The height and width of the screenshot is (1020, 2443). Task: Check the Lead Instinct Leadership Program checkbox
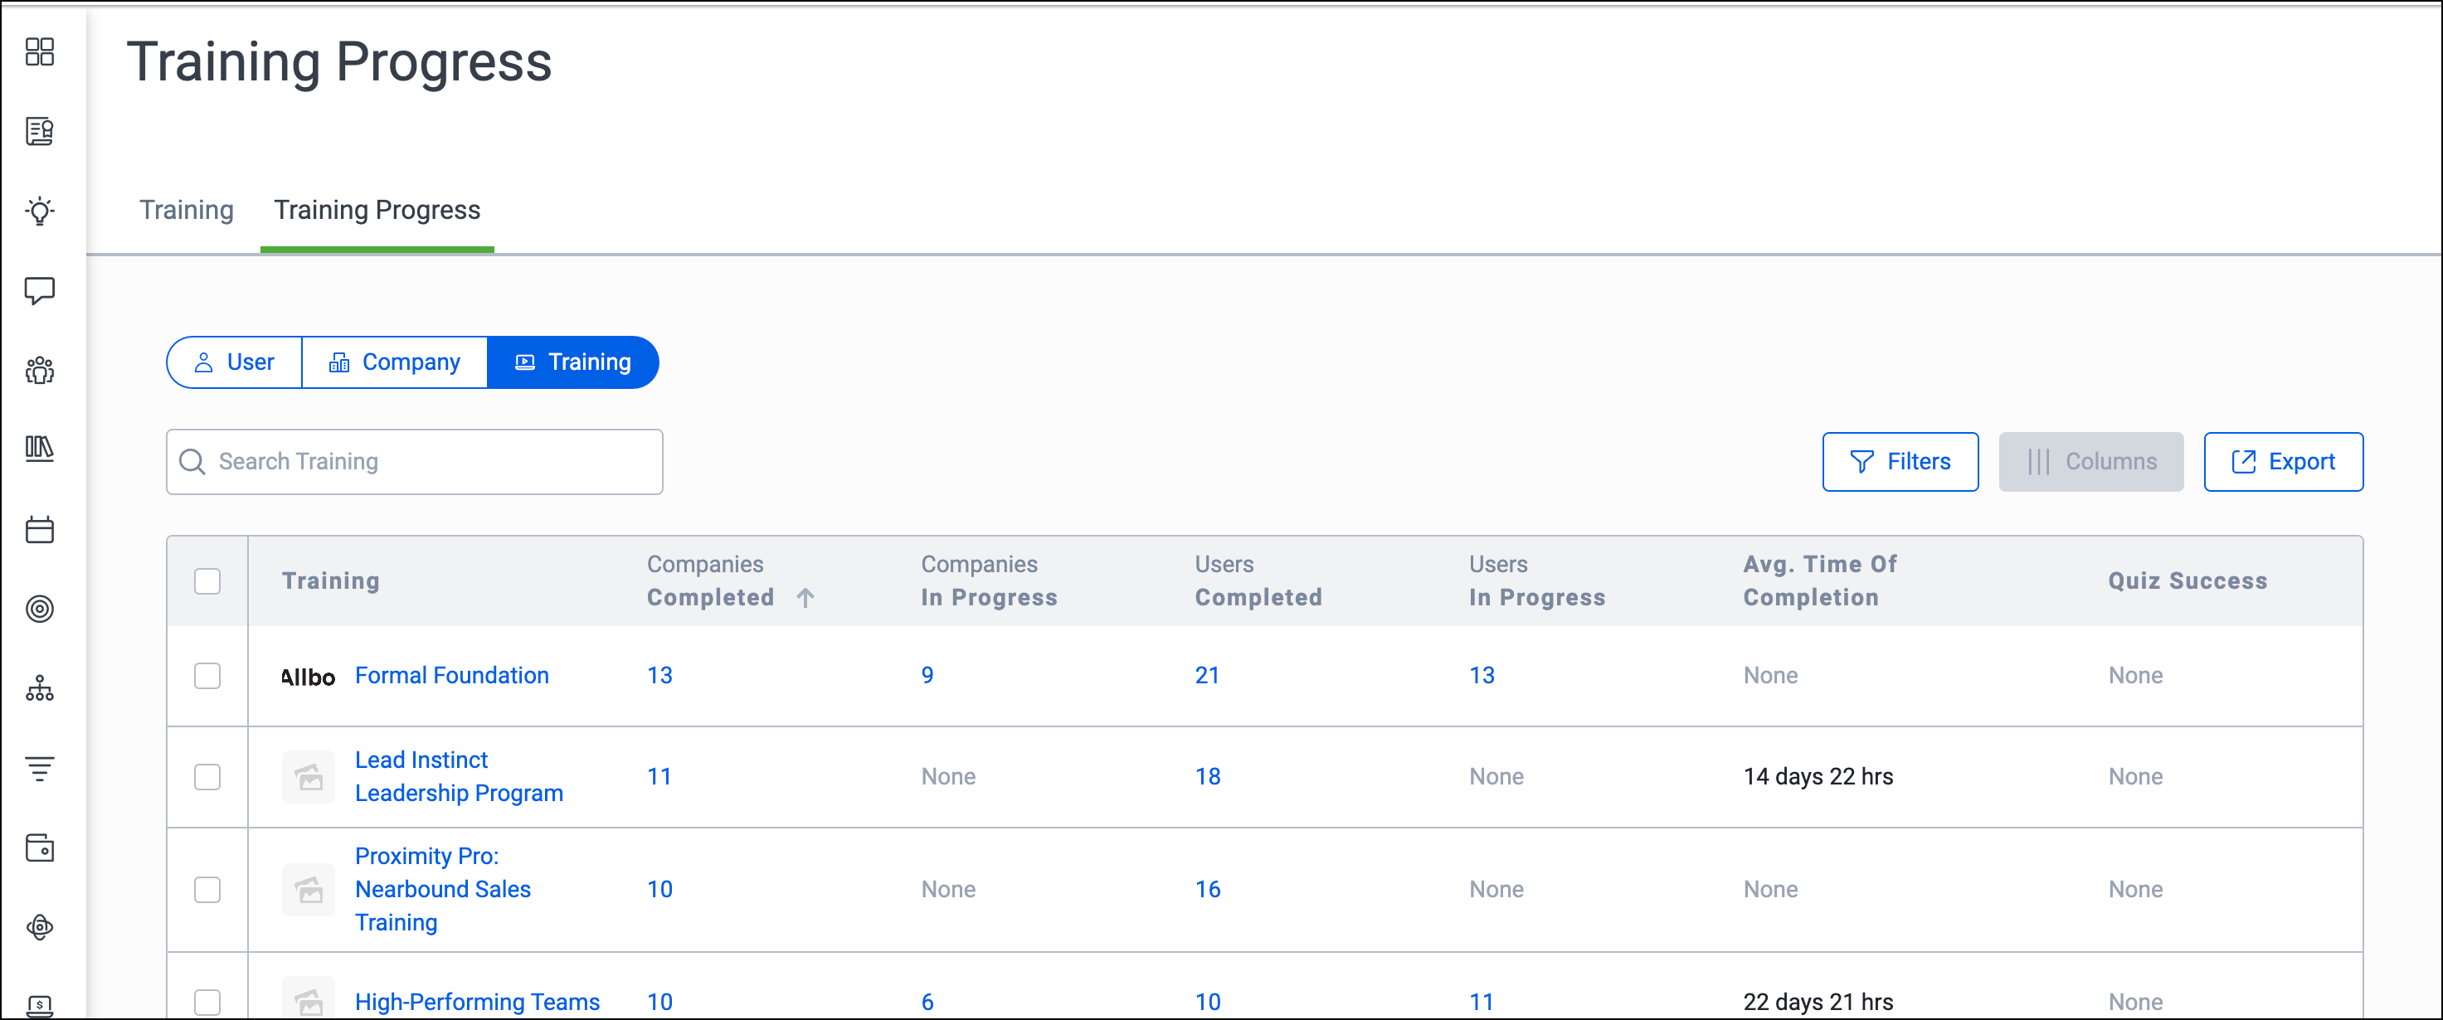(x=207, y=777)
